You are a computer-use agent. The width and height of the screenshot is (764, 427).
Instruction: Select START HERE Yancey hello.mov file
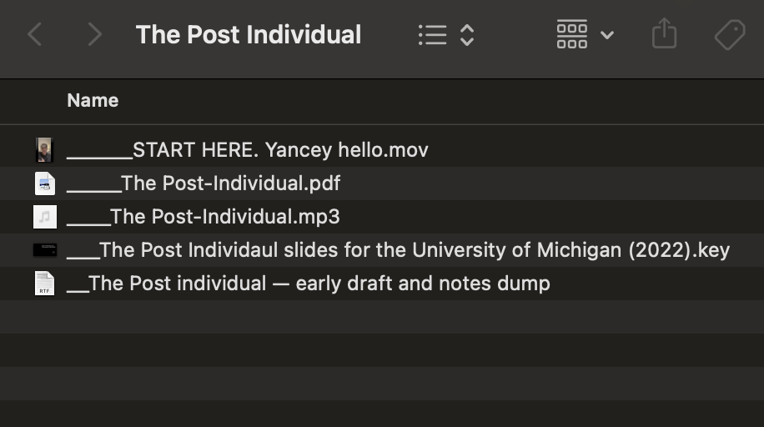point(382,149)
